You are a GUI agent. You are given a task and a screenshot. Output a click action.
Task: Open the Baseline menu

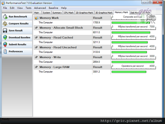[x=53, y=8]
